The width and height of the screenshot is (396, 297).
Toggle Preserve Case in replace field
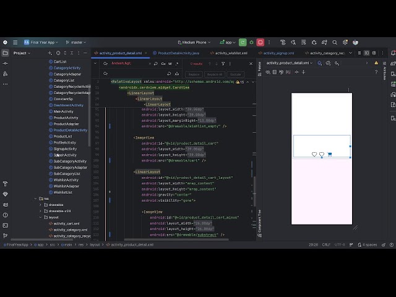pos(177,74)
